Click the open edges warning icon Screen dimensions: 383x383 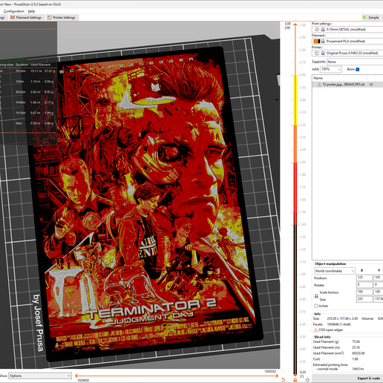[315, 330]
